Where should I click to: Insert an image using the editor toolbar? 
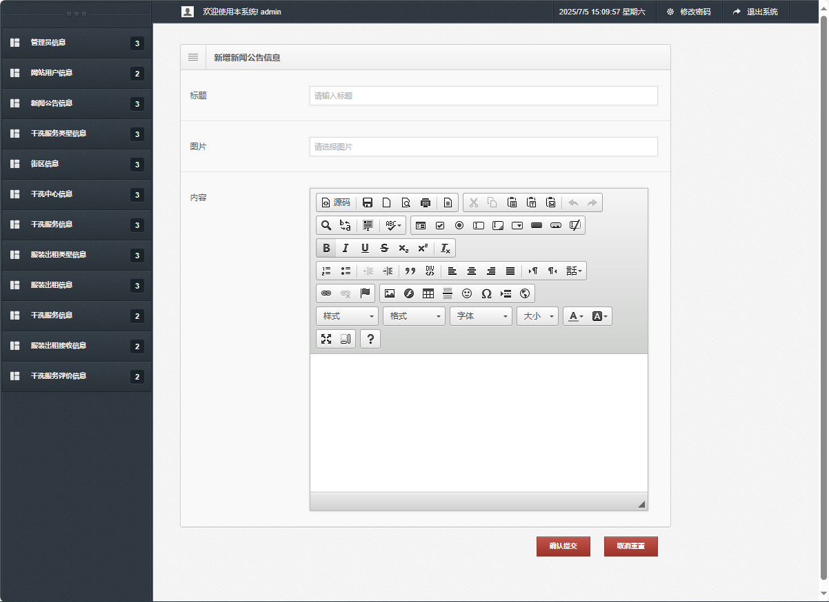[x=390, y=293]
